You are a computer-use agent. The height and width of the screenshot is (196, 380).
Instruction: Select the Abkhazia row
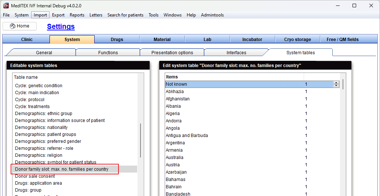pos(252,92)
